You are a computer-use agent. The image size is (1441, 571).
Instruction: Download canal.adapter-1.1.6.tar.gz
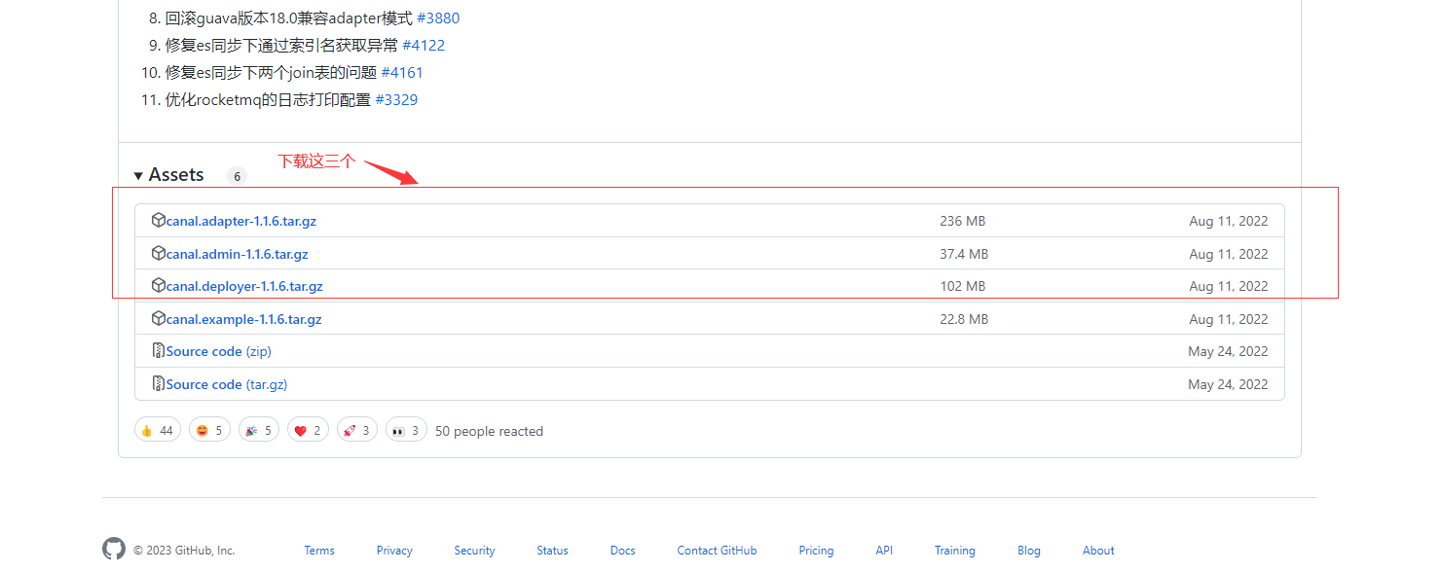240,222
